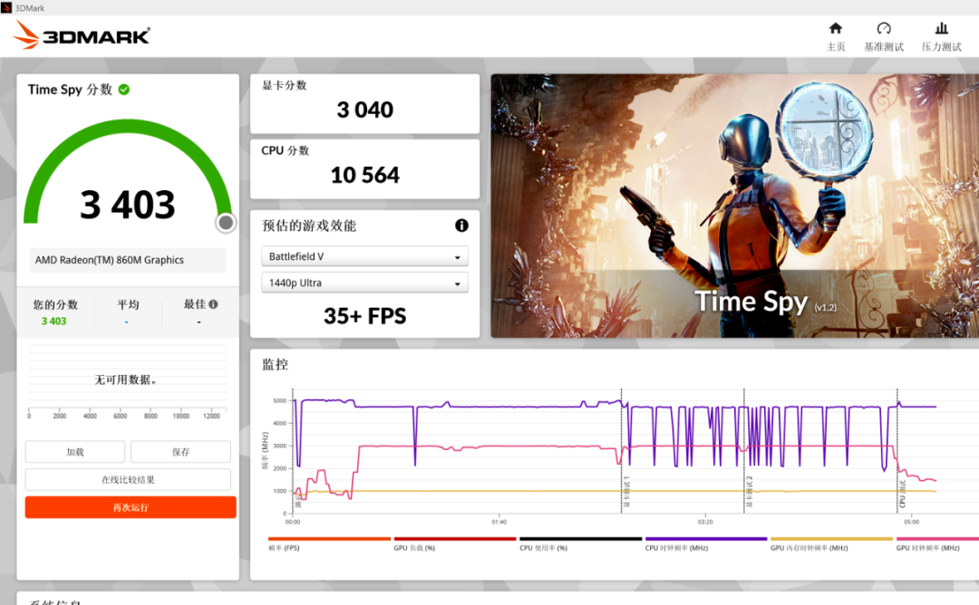This screenshot has height=605, width=979.
Task: Toggle the CPU 时钟频率 (MHz) purple legend
Action: (x=706, y=544)
